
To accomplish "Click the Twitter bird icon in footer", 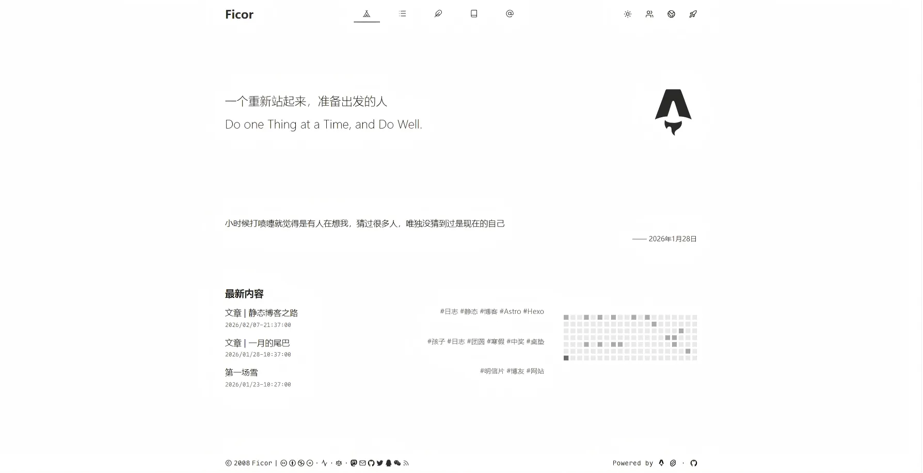I will pyautogui.click(x=380, y=463).
